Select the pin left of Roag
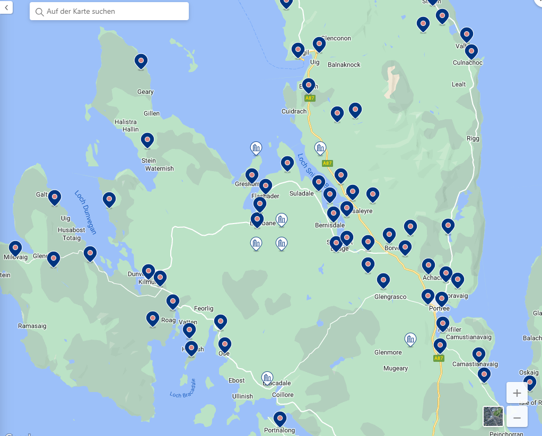The image size is (542, 436). click(152, 319)
